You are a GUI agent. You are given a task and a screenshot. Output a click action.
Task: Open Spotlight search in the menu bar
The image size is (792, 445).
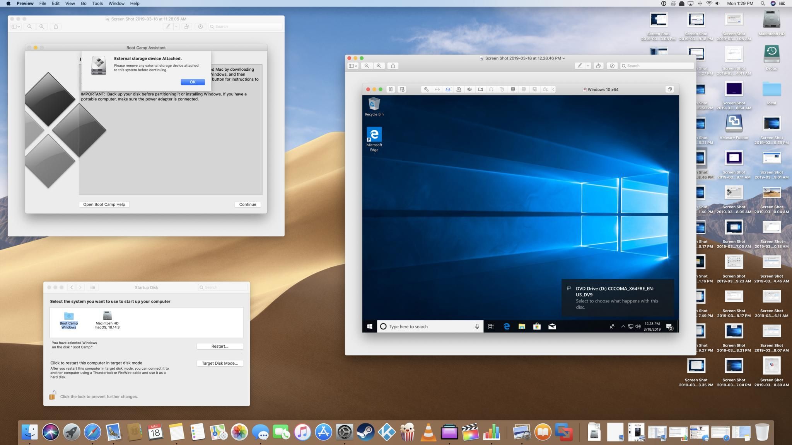[763, 3]
